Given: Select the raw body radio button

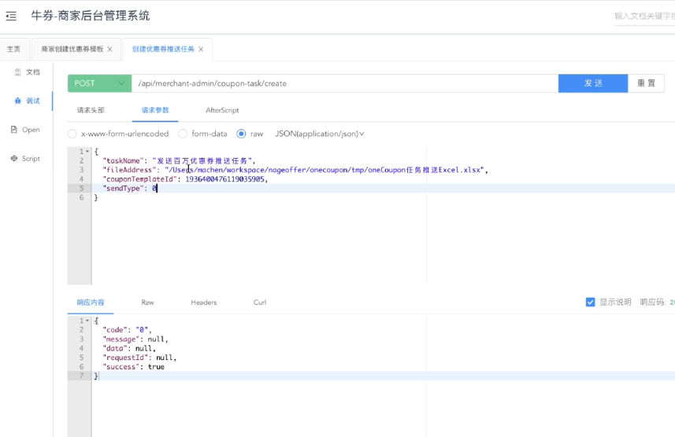Looking at the screenshot, I should (x=241, y=134).
